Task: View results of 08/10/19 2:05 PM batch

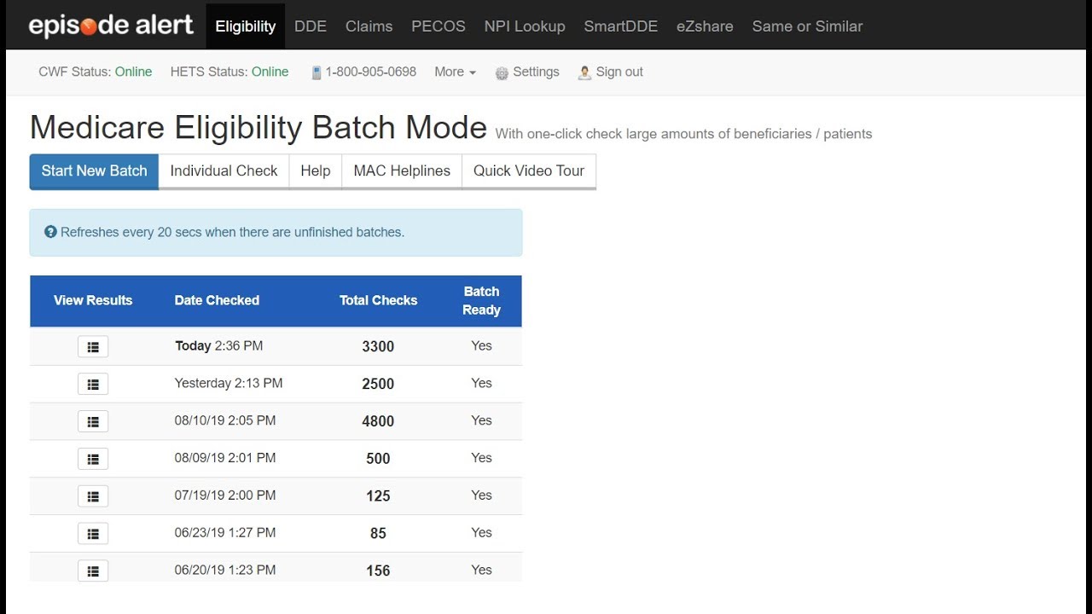Action: pyautogui.click(x=93, y=421)
